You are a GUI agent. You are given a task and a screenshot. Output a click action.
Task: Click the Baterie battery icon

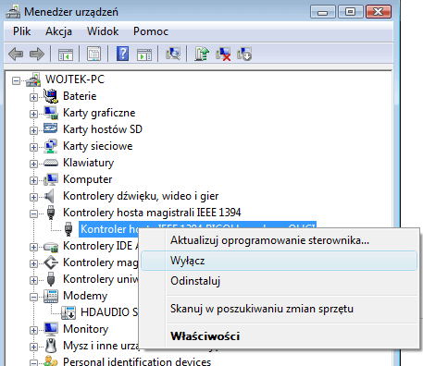pos(51,96)
